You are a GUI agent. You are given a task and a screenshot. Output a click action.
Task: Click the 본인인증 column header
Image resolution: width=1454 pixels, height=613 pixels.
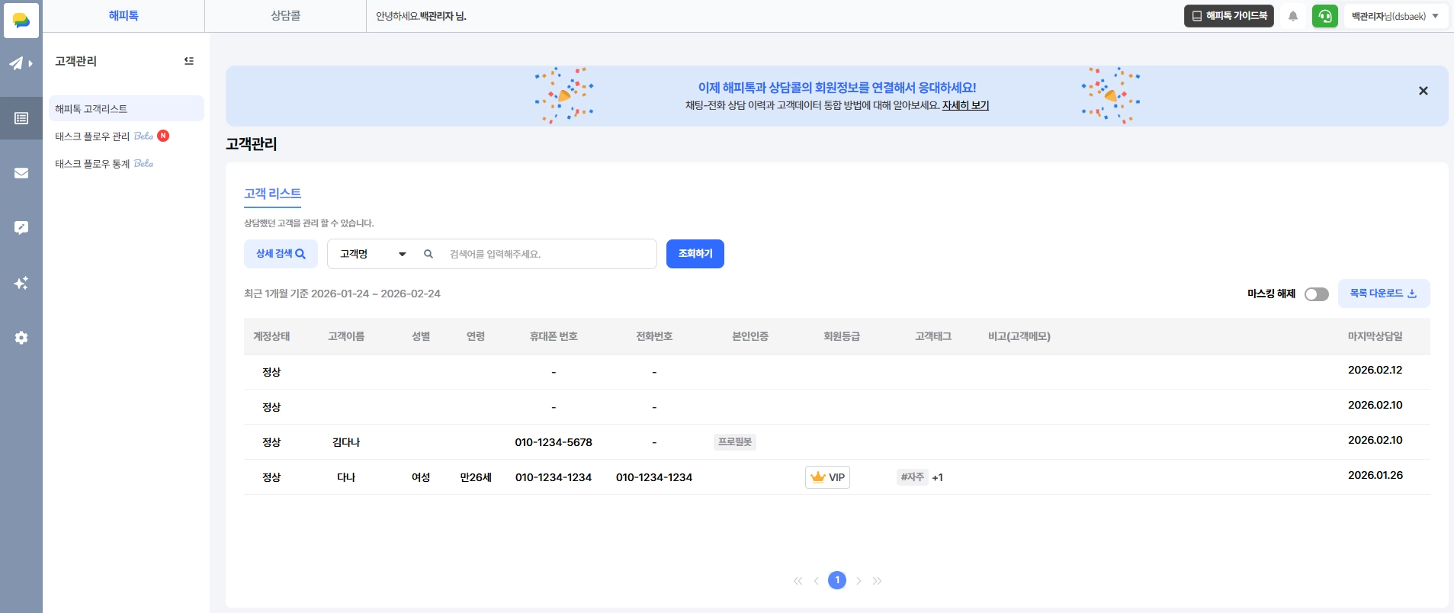coord(750,336)
